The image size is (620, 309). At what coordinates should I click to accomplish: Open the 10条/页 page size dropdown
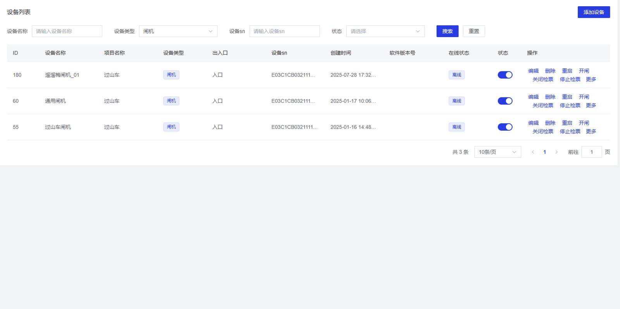click(498, 152)
